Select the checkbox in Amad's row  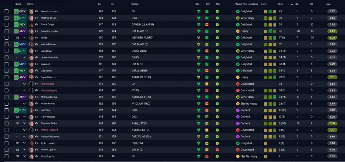tap(6, 38)
